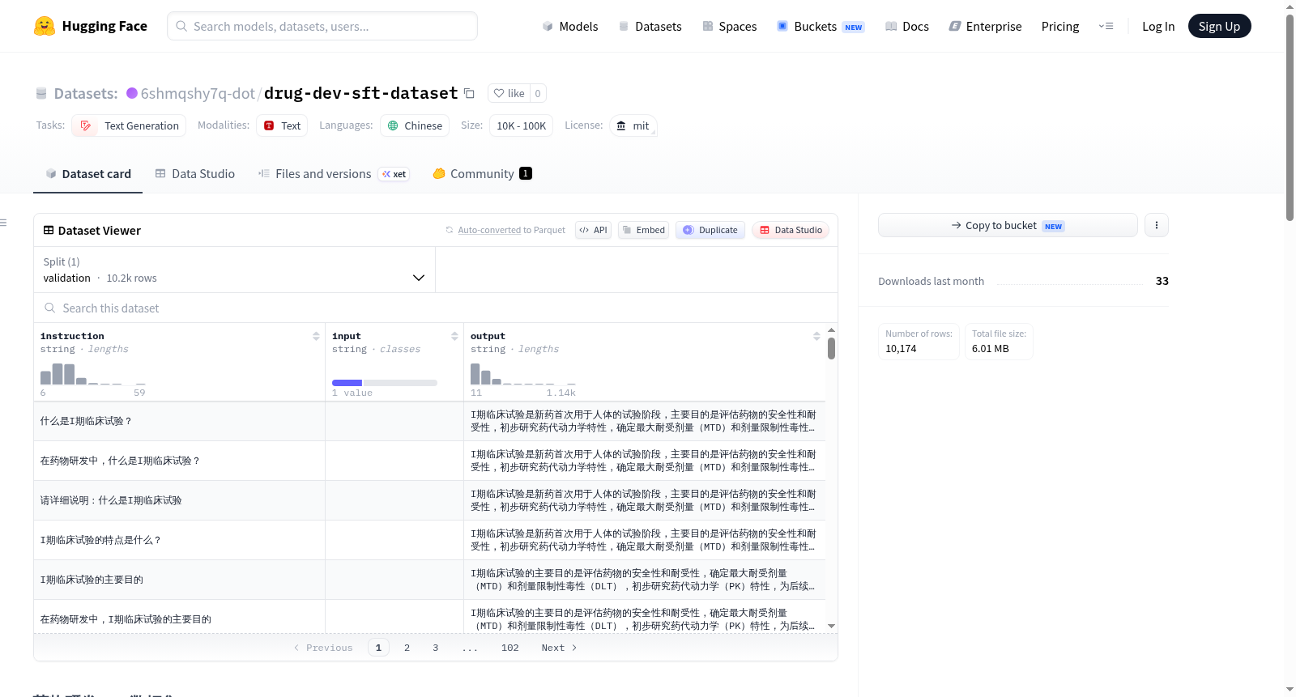
Task: Click the input classes bar
Action: click(x=384, y=383)
